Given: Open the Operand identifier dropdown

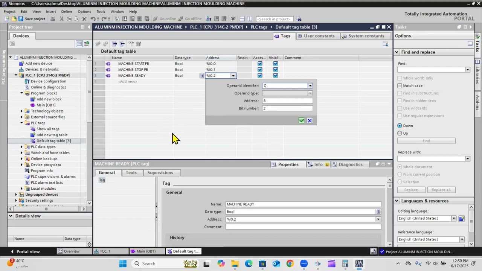Looking at the screenshot, I should 310,86.
